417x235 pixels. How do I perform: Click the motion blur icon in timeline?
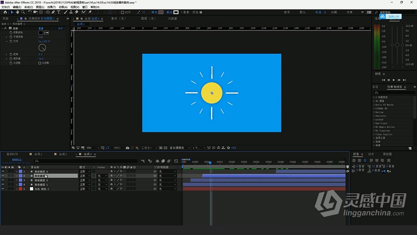coord(169,161)
